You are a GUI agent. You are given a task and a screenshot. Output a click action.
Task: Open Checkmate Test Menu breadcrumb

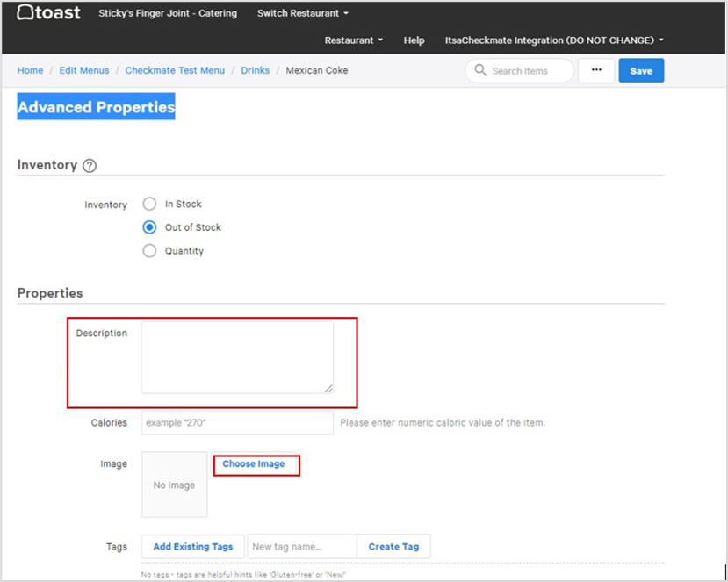click(x=175, y=70)
